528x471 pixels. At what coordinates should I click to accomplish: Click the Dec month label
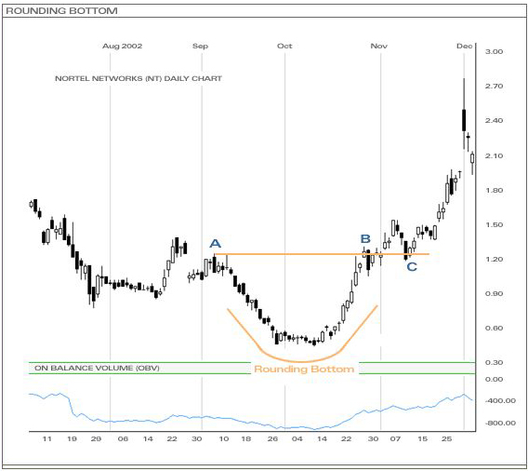click(465, 46)
